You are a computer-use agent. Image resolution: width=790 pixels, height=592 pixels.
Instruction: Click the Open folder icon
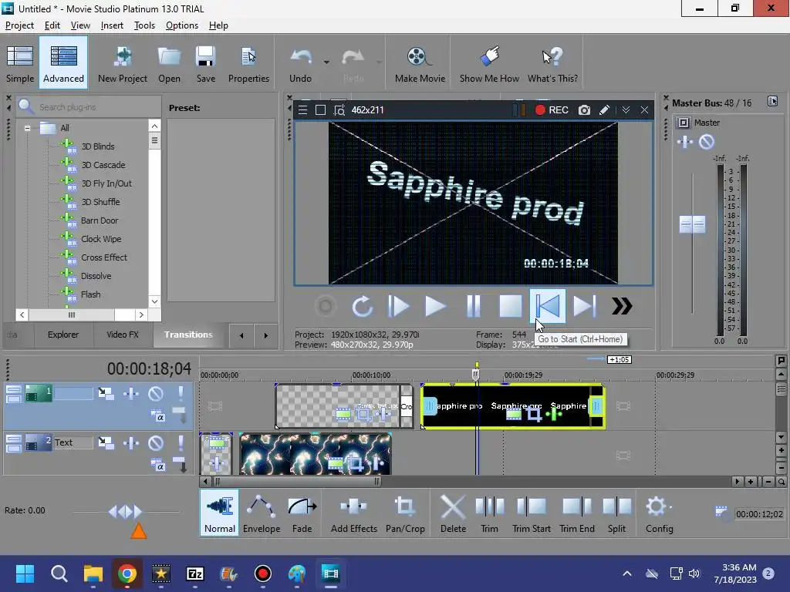tap(169, 63)
